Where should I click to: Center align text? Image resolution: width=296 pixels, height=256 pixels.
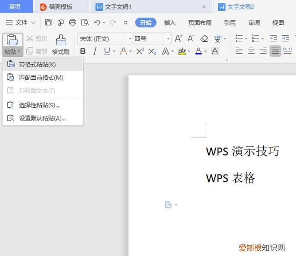[x=251, y=51]
